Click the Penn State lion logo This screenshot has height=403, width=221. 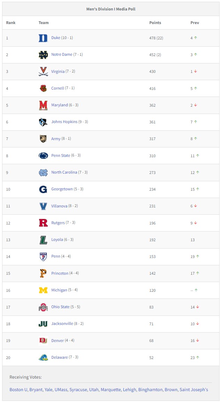coord(43,155)
